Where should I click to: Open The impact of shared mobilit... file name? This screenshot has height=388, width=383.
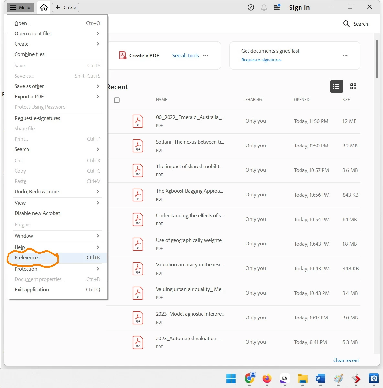pyautogui.click(x=189, y=167)
